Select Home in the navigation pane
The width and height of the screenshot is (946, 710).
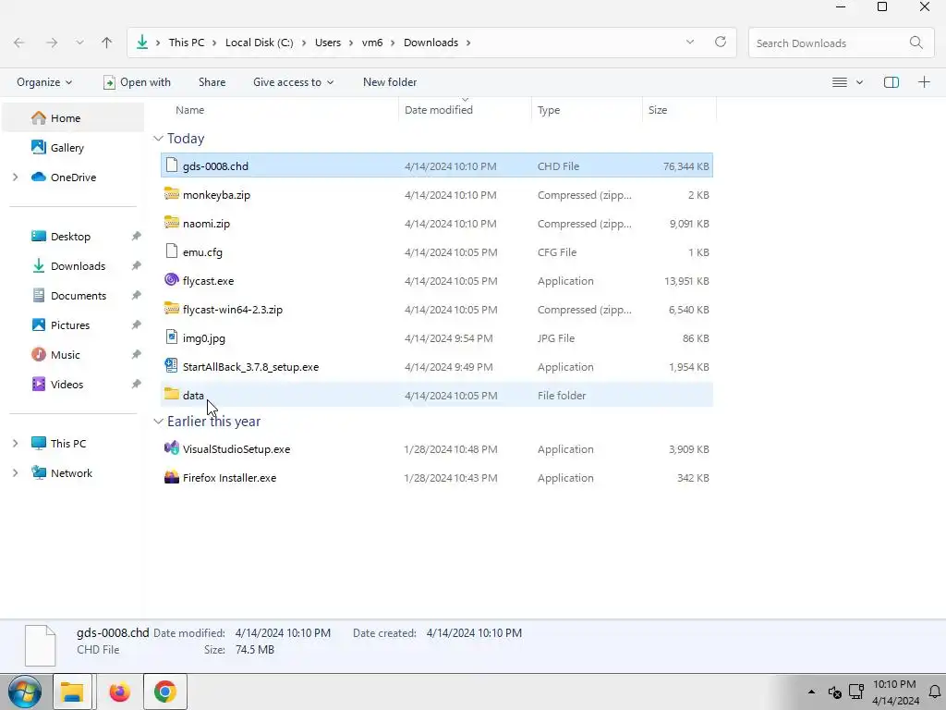73,117
